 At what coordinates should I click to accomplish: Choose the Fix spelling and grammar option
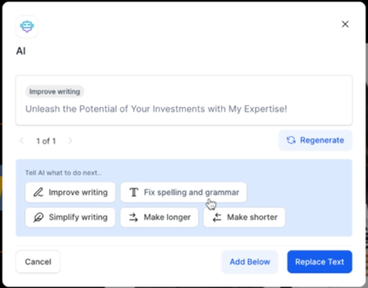click(183, 192)
